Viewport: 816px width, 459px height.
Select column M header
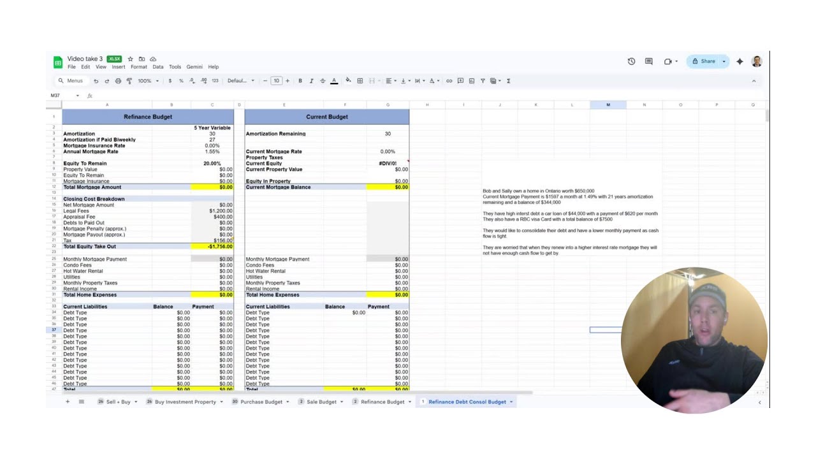pyautogui.click(x=608, y=105)
